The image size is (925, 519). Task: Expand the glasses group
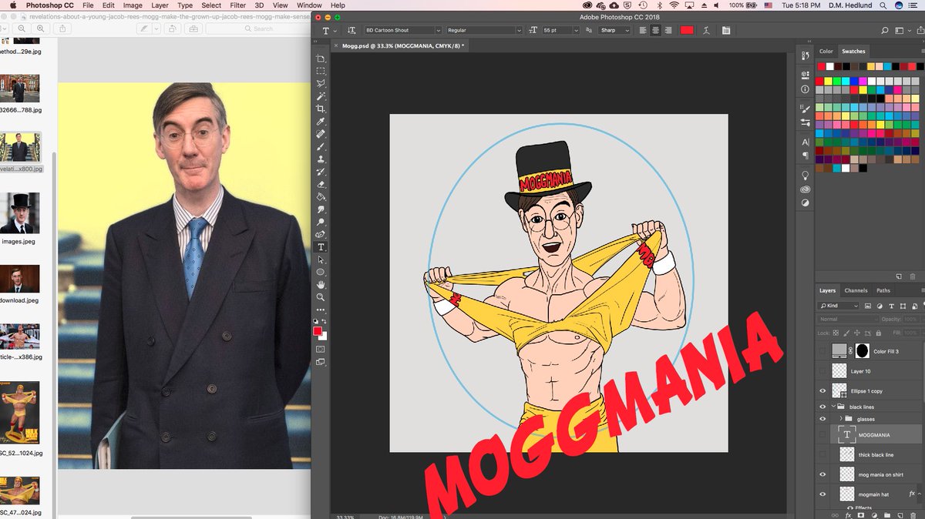pos(841,419)
